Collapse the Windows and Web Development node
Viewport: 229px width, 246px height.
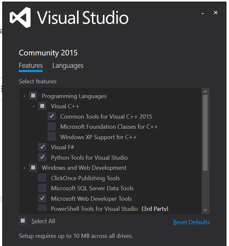(24, 168)
